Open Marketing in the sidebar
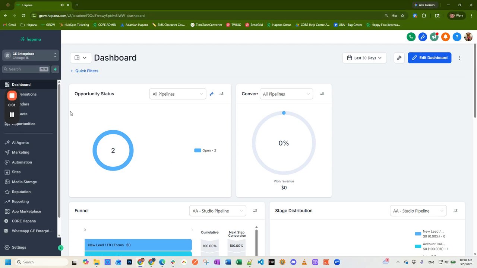This screenshot has height=268, width=477. pos(20,152)
